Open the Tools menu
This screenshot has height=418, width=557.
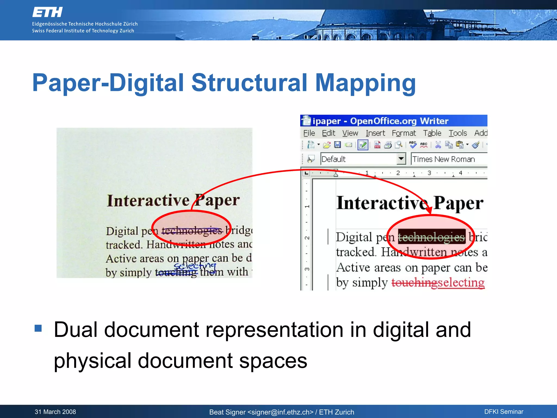[458, 133]
